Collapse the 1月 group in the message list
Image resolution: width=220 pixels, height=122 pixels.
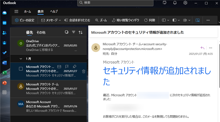pyautogui.click(x=21, y=59)
